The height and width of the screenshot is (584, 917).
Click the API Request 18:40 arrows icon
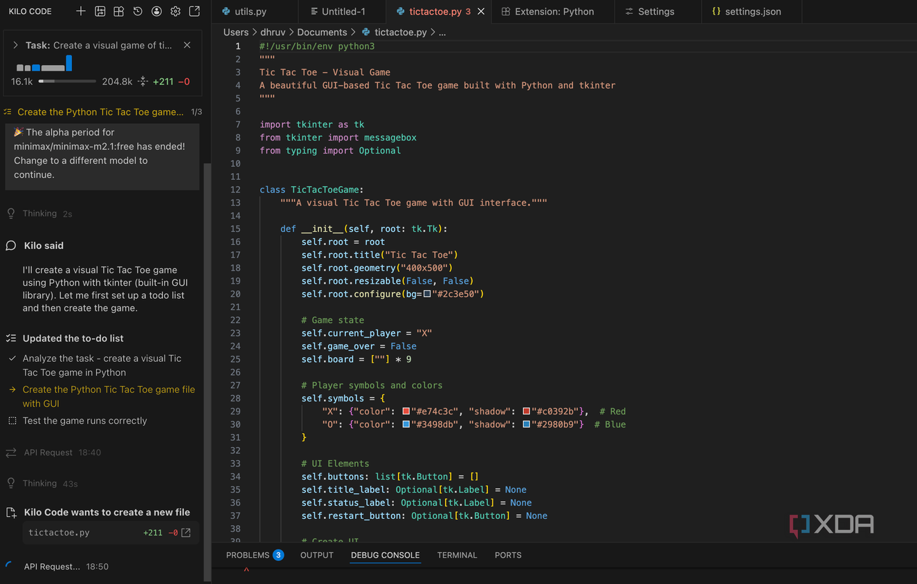pos(11,453)
